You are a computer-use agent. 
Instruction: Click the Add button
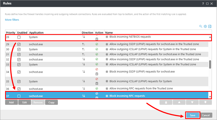click(x=11, y=102)
